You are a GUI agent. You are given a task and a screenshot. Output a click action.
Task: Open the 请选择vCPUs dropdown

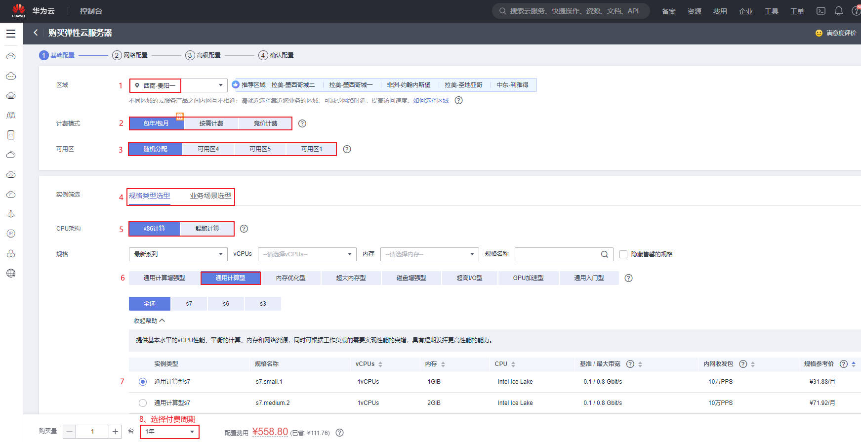point(307,254)
